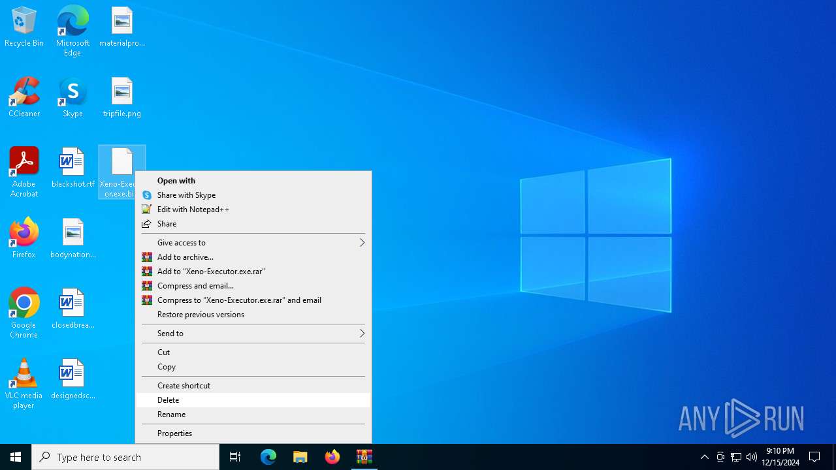Choose Copy from the context menu
The width and height of the screenshot is (836, 470).
pos(253,367)
